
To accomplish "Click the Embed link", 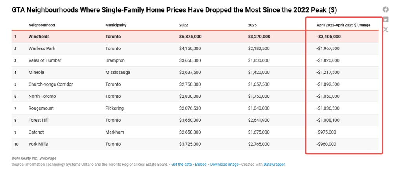I will click(x=201, y=164).
